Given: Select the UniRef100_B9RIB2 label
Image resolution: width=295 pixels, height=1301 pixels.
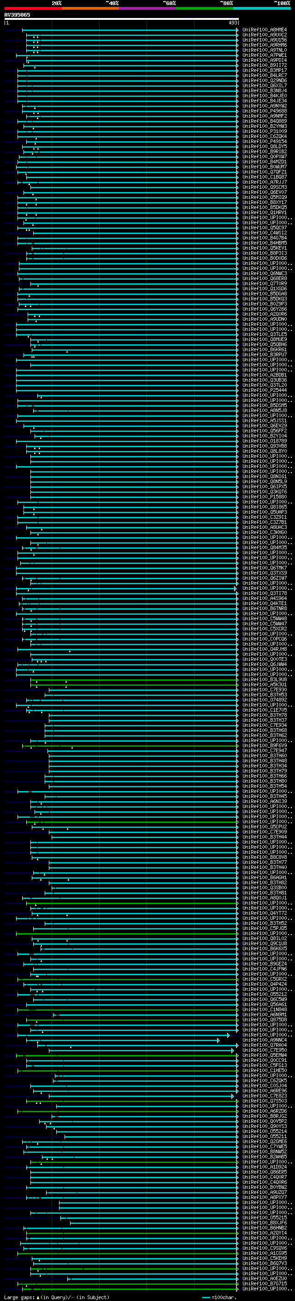Looking at the screenshot, I should 265,151.
